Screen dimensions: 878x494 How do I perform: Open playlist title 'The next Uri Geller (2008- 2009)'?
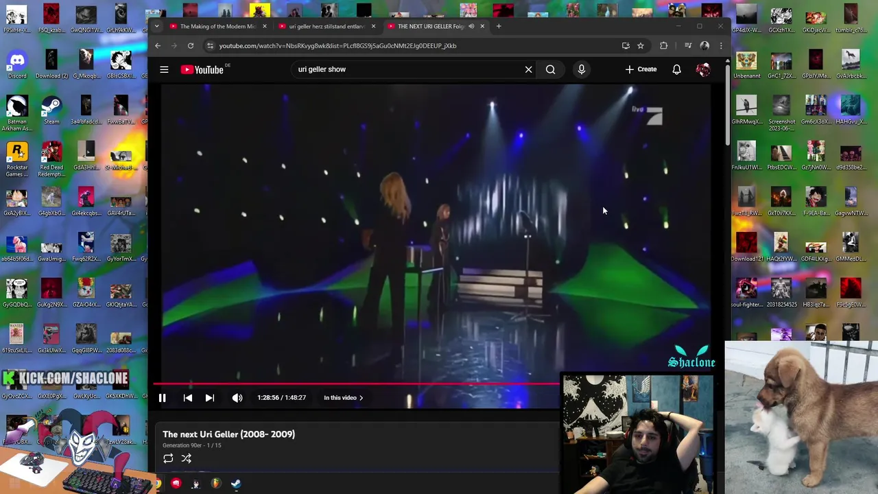click(228, 434)
